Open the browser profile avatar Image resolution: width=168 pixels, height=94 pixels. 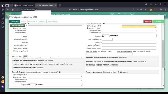coord(3,5)
